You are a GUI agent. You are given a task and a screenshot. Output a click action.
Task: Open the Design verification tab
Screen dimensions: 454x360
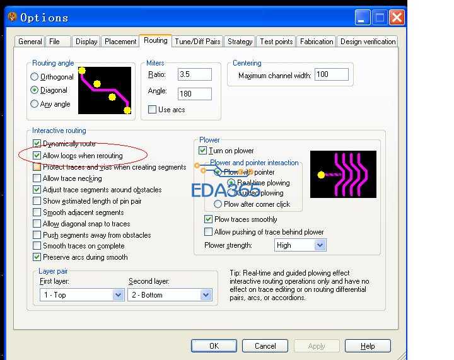tap(368, 42)
